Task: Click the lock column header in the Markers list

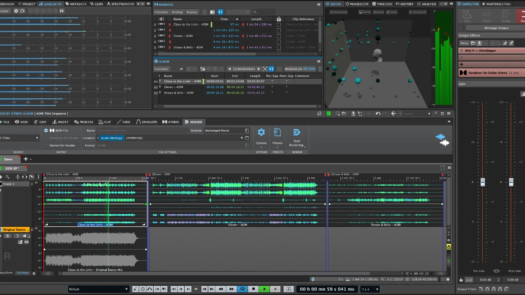Action: [279, 19]
